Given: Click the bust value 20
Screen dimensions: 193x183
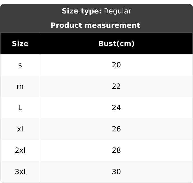Looking at the screenshot, I should pos(116,65).
